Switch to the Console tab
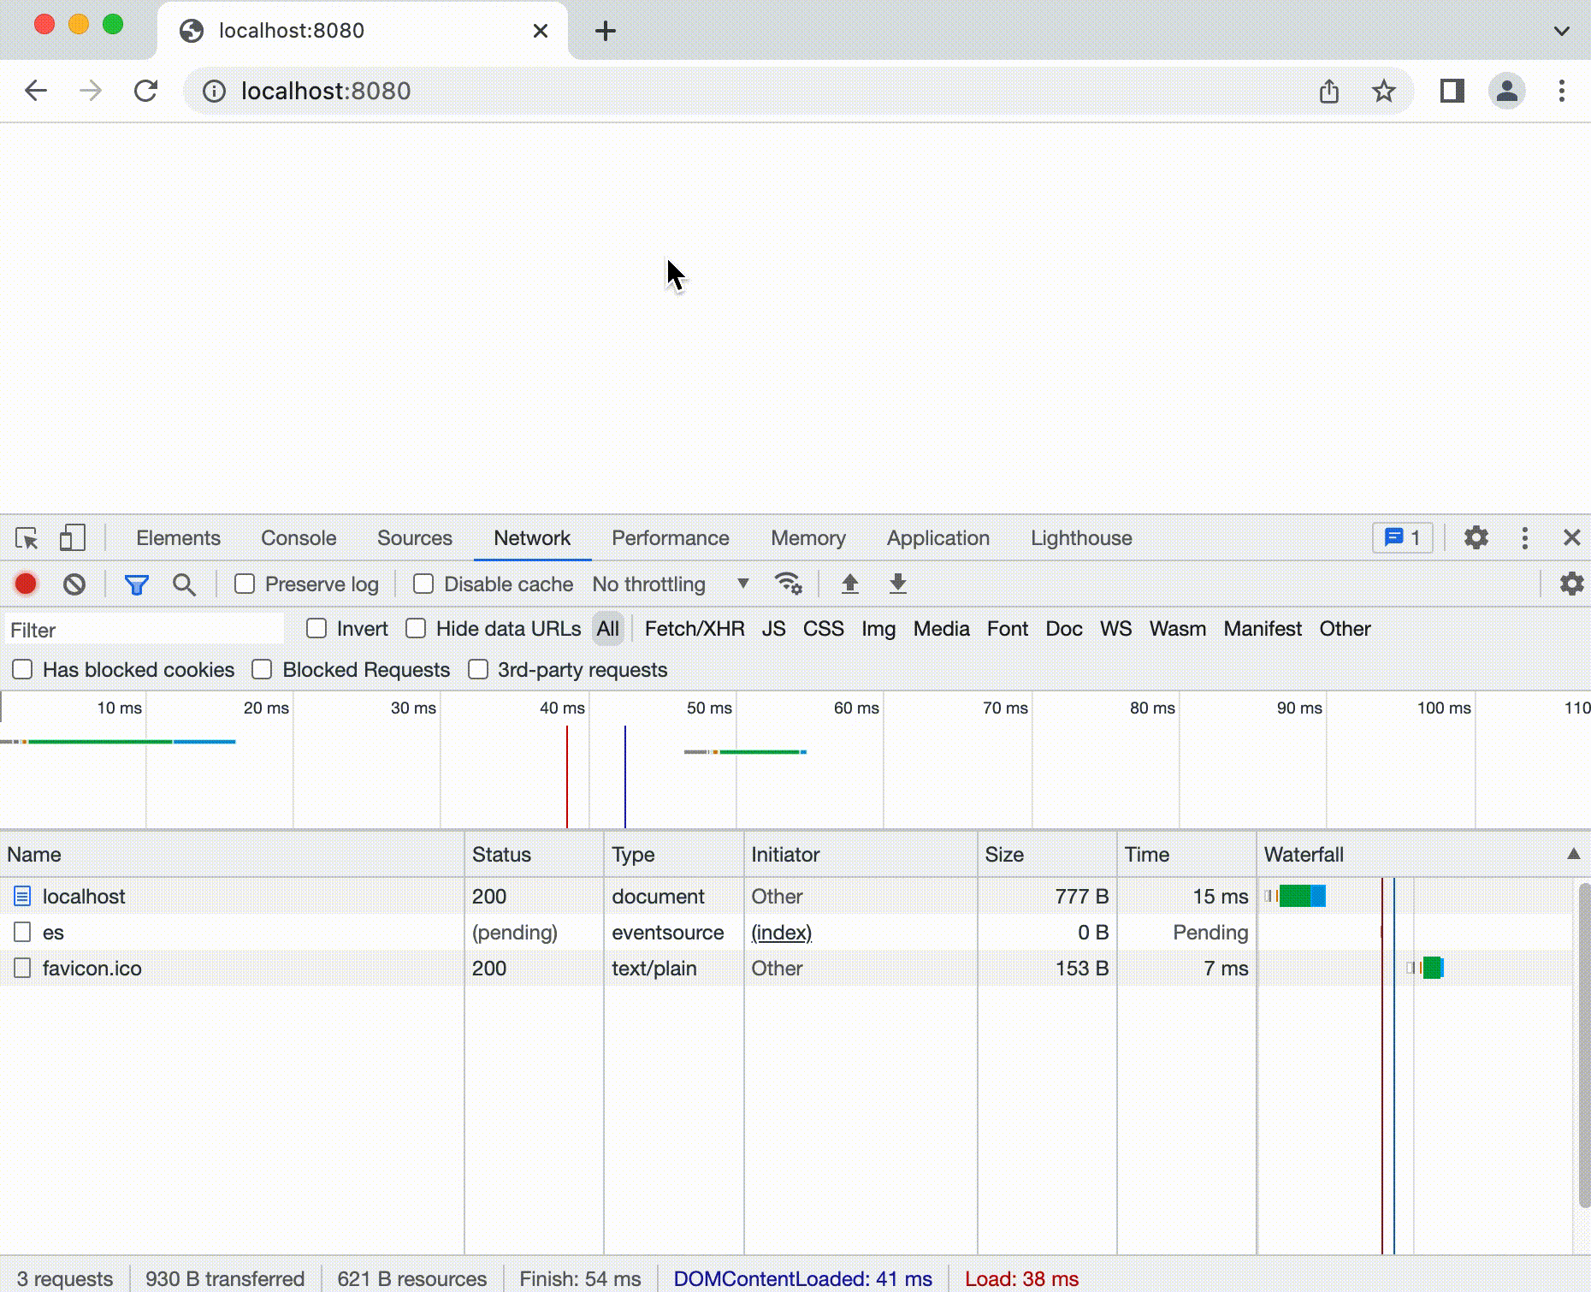The height and width of the screenshot is (1292, 1591). click(299, 538)
